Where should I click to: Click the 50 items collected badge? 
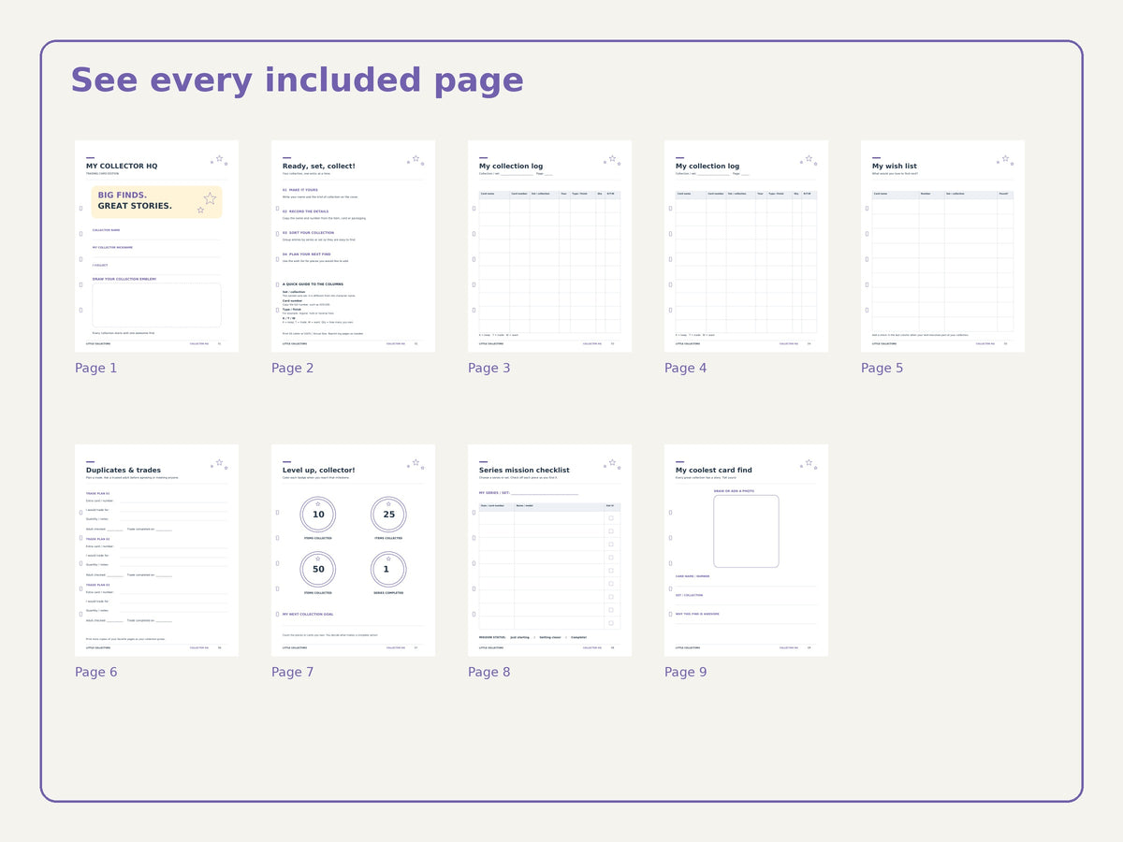318,569
